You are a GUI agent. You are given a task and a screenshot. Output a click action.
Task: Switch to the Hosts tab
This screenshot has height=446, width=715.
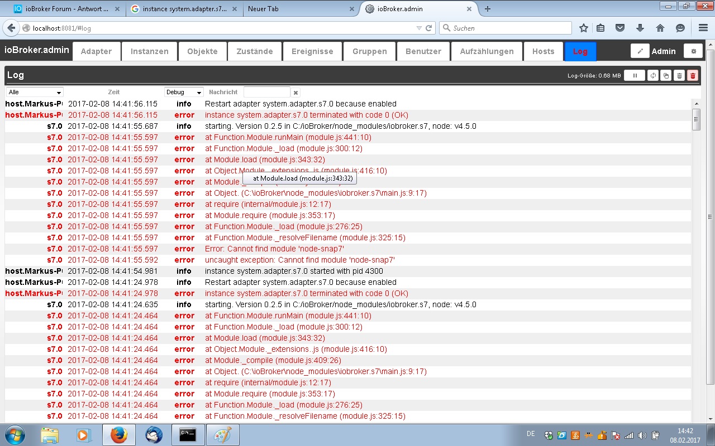tap(543, 51)
